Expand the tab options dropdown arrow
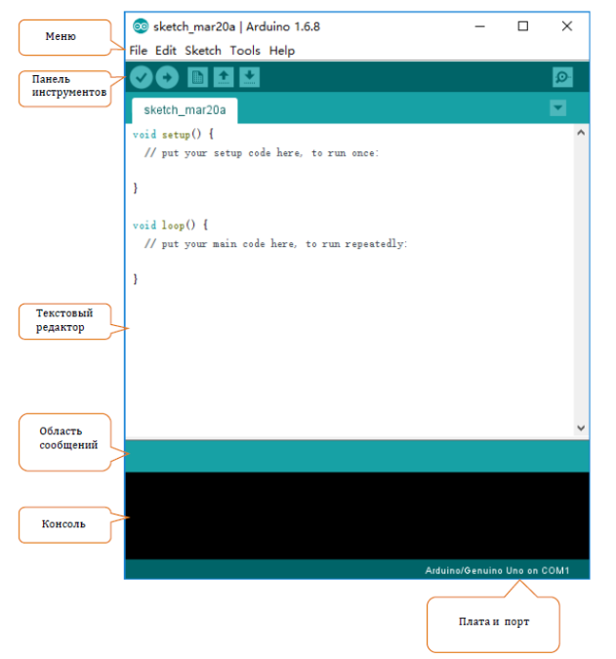Viewport: 616px width, 659px height. 558,108
